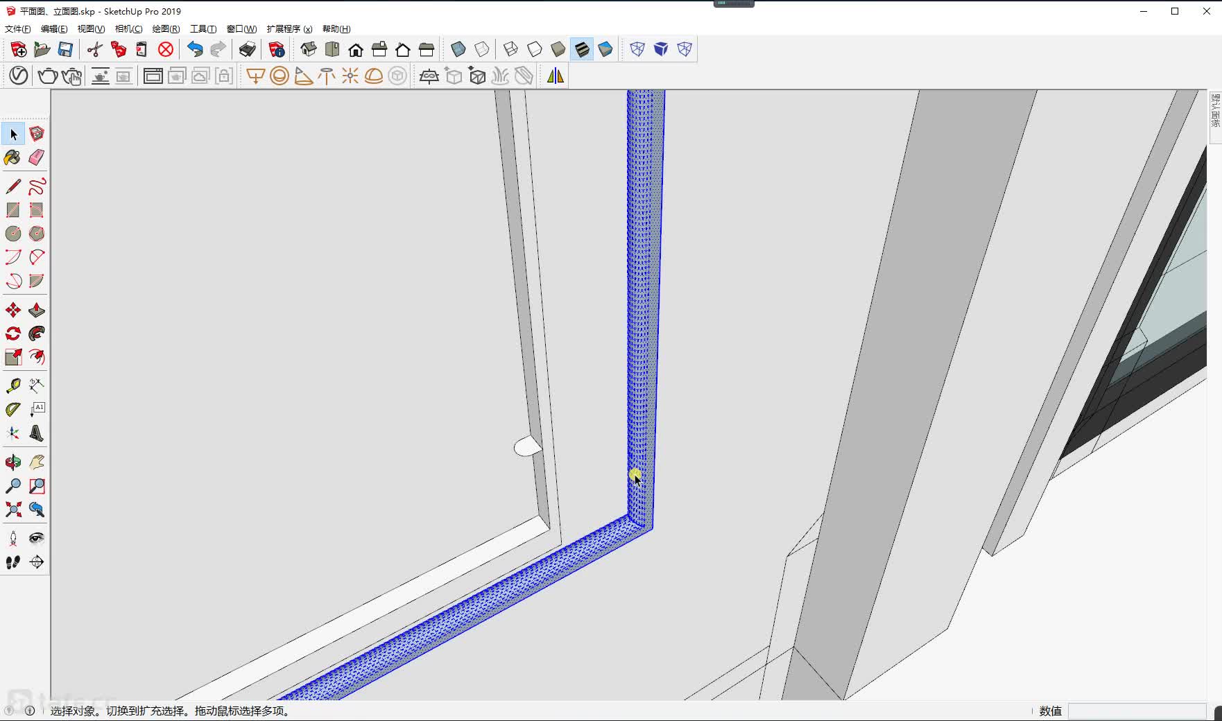
Task: Click the Mirror tool icon
Action: pos(556,76)
